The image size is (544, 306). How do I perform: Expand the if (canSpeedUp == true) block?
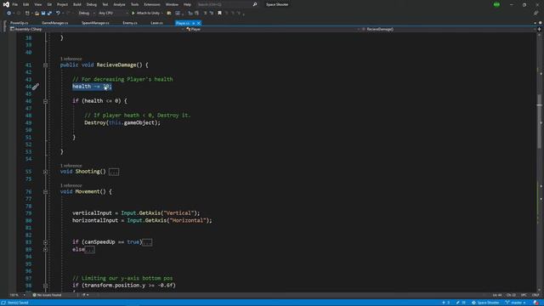click(45, 242)
